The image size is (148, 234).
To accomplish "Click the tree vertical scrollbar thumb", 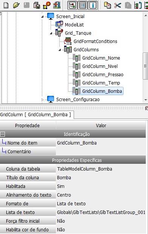I will 145,66.
